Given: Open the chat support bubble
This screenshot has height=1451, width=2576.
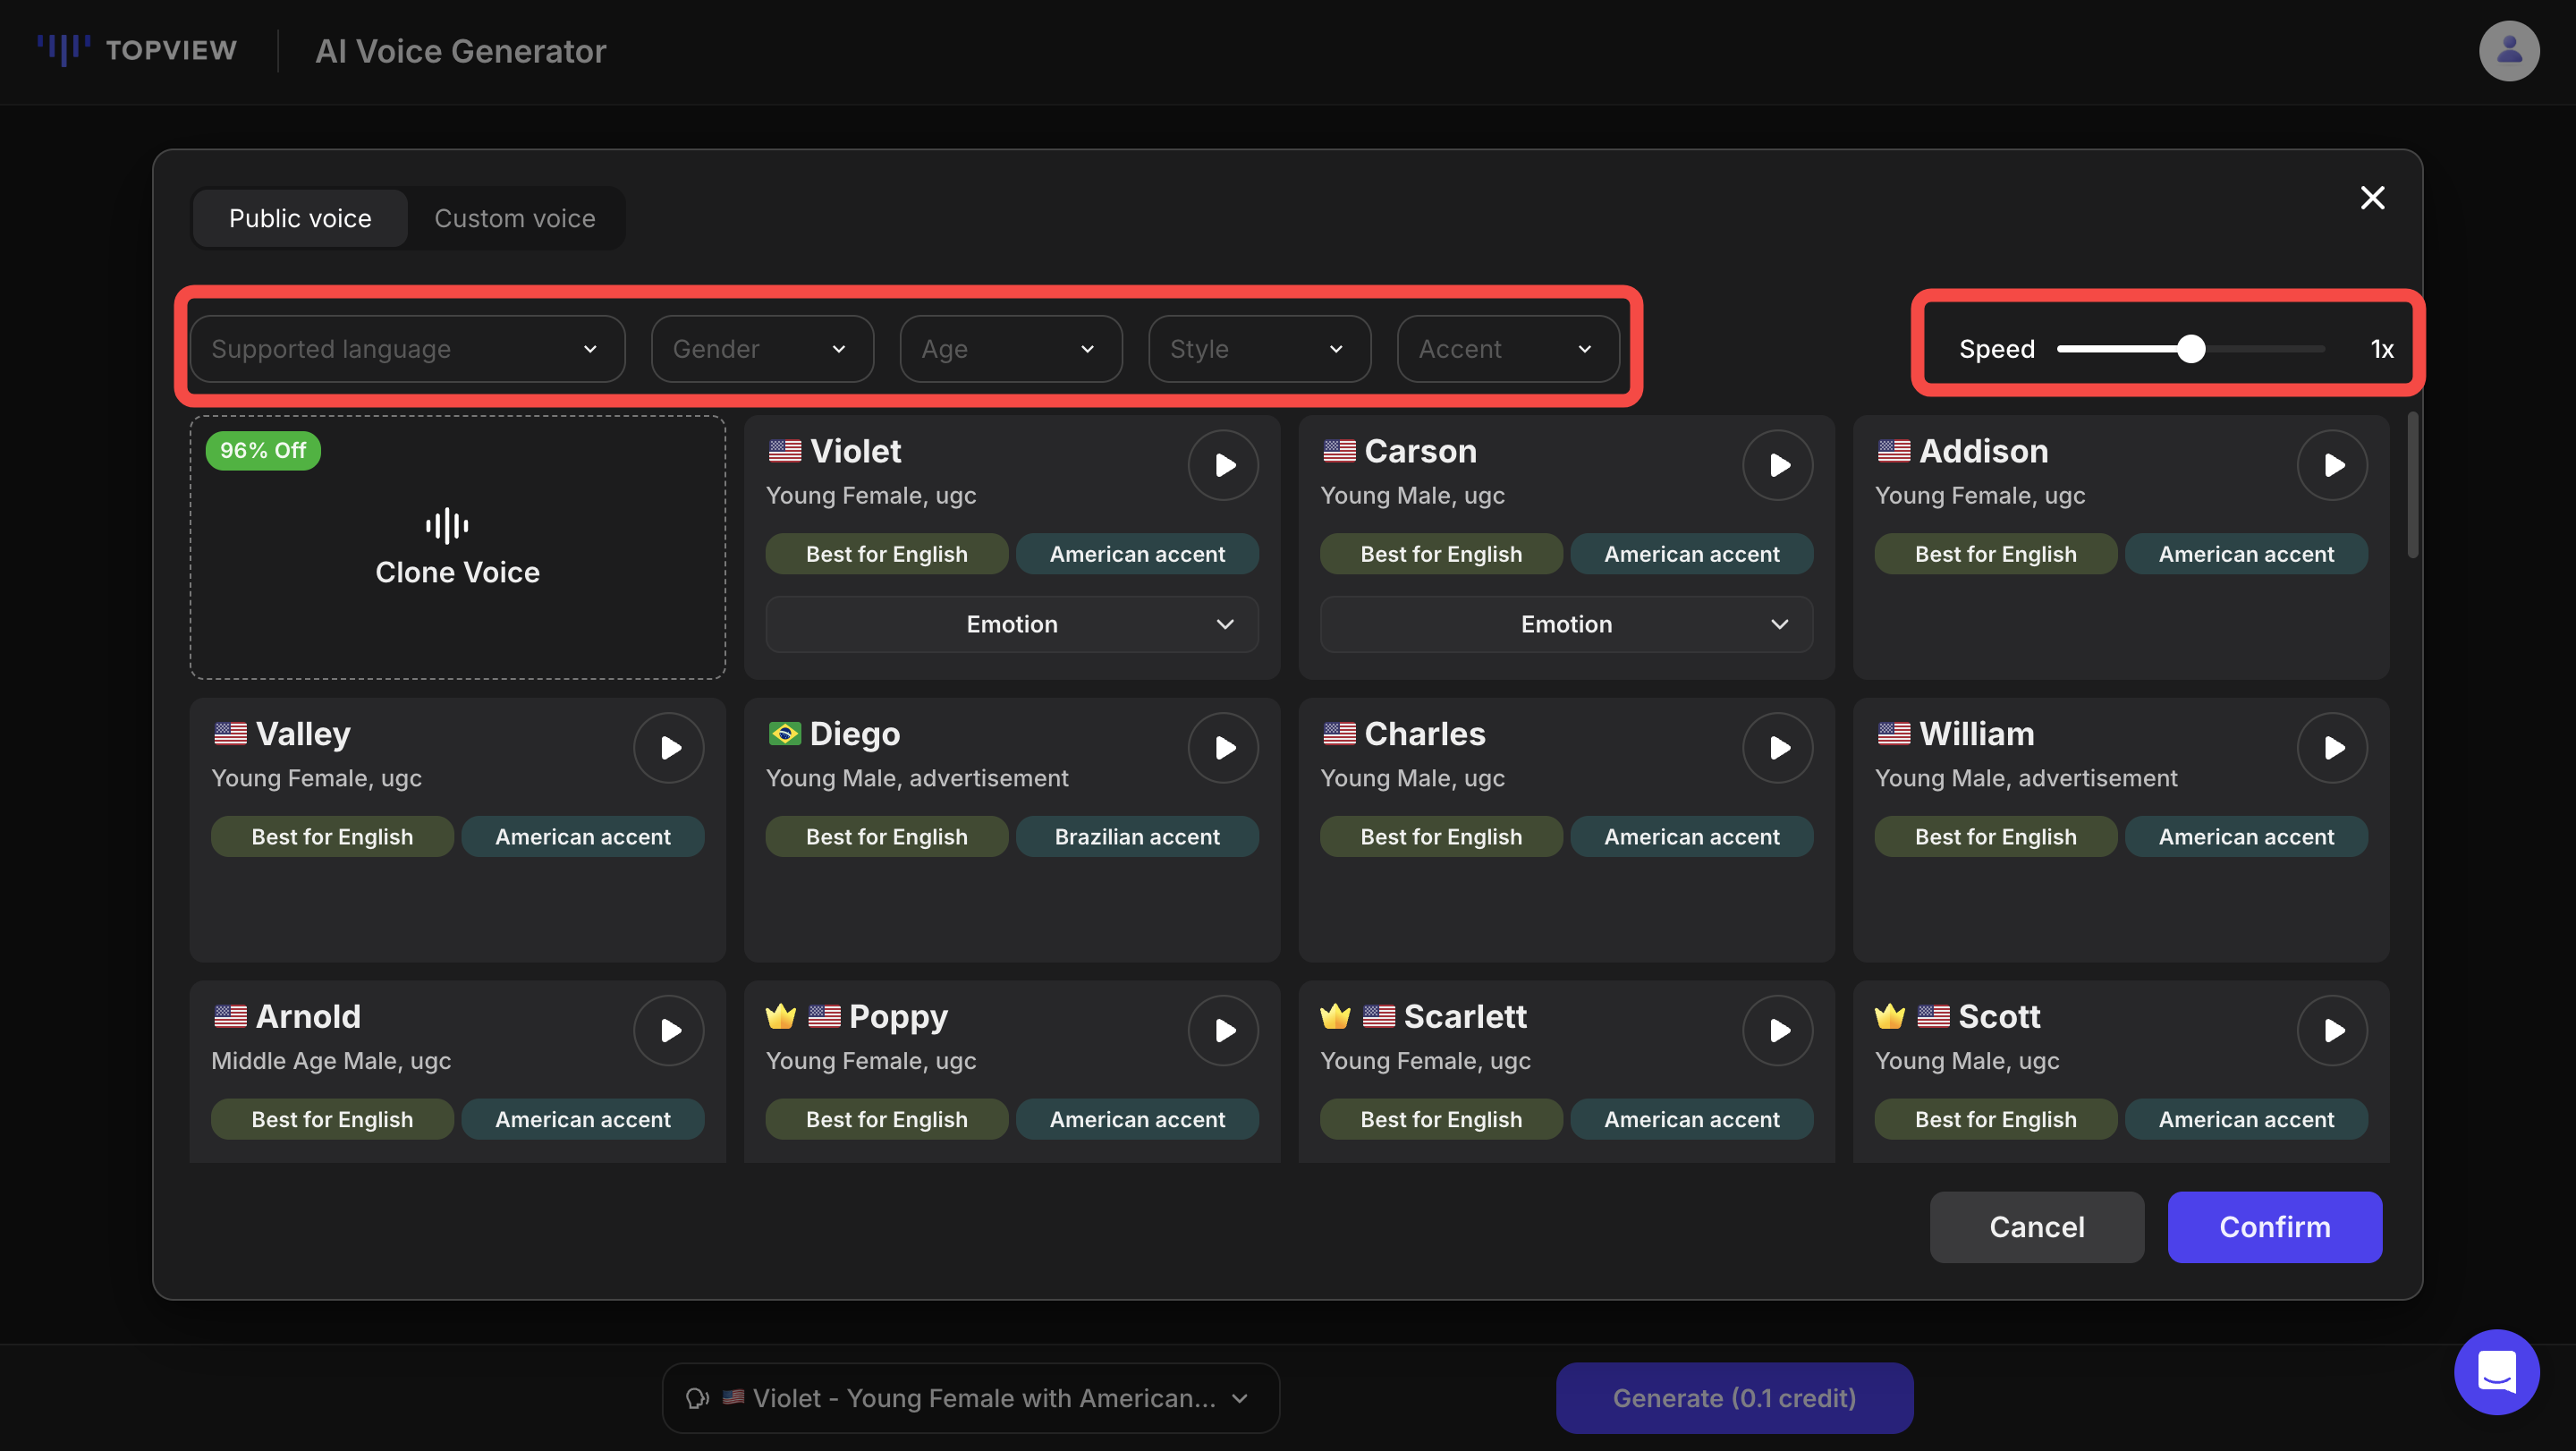Looking at the screenshot, I should point(2496,1371).
